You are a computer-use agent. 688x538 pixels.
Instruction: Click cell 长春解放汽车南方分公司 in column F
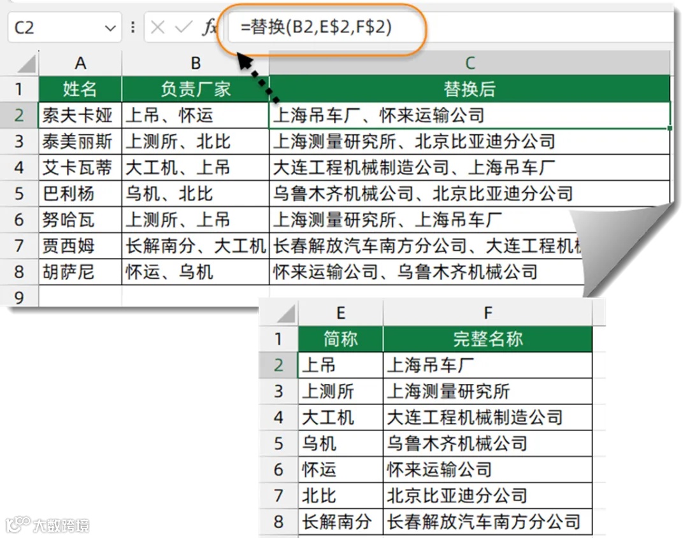(488, 521)
